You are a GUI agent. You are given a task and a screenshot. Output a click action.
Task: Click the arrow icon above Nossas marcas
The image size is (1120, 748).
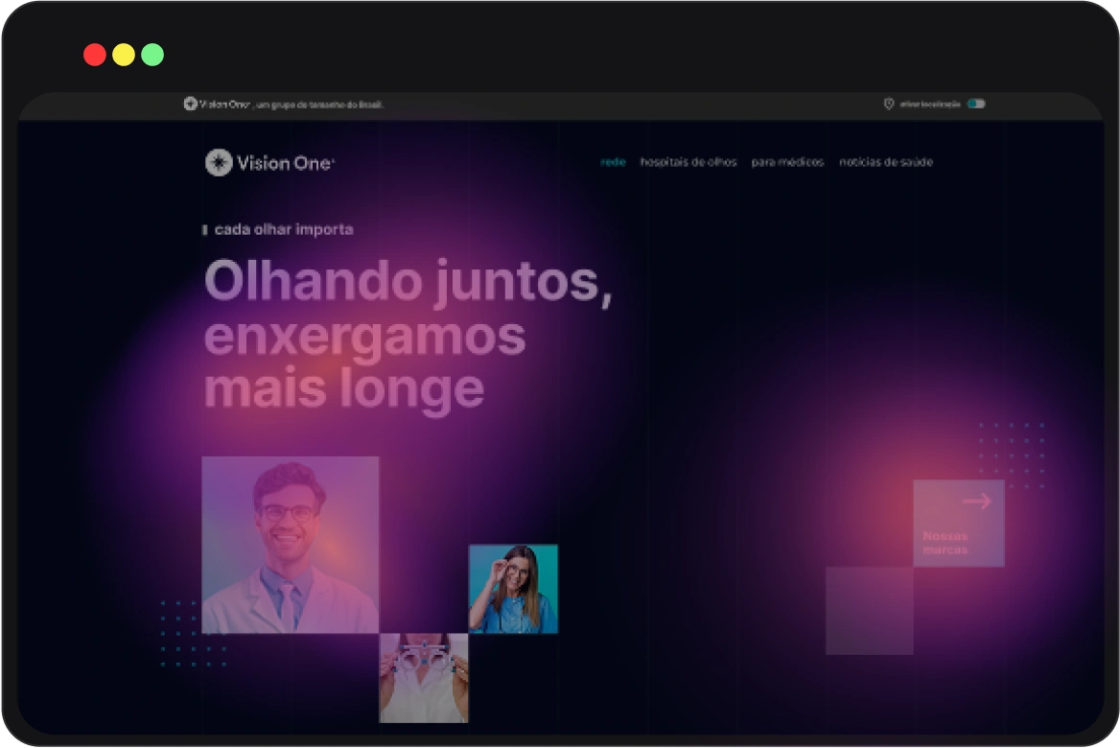tap(976, 502)
